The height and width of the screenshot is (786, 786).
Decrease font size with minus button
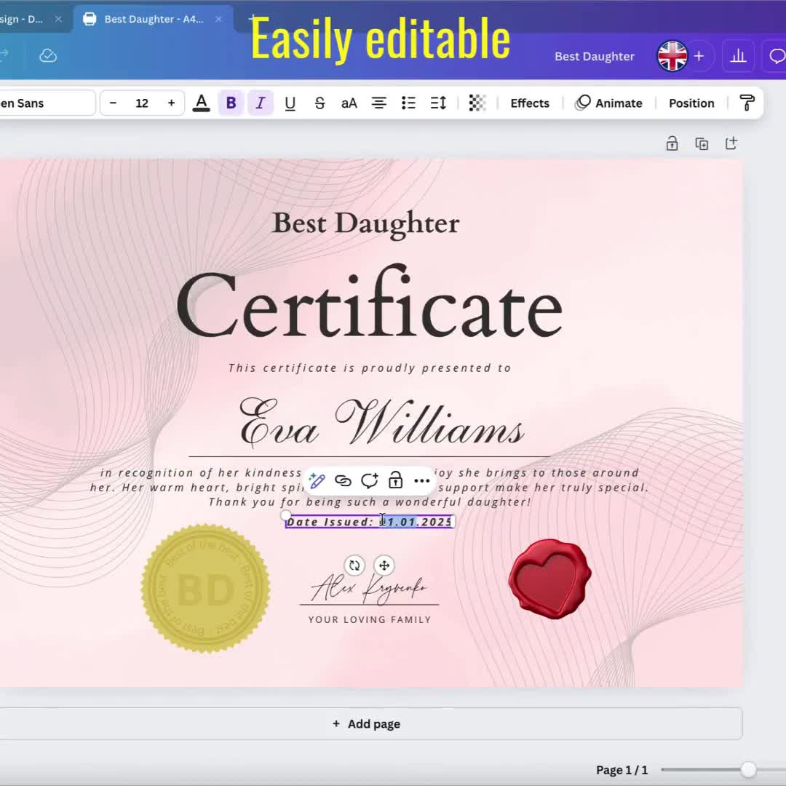pos(113,103)
